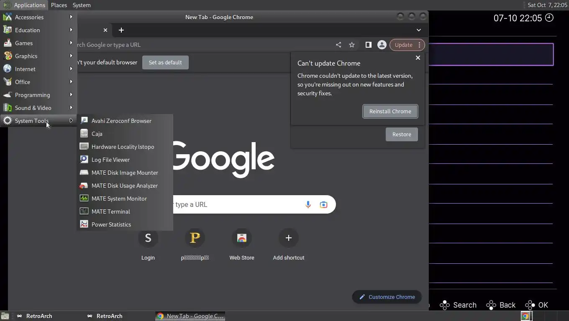The image size is (569, 321).
Task: Click the Internet globe icon
Action: [x=8, y=69]
